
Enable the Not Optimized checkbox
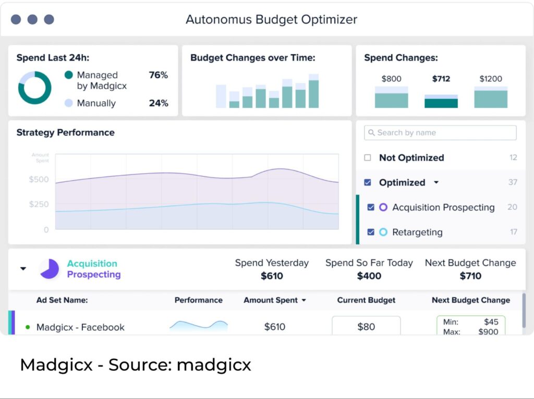368,157
